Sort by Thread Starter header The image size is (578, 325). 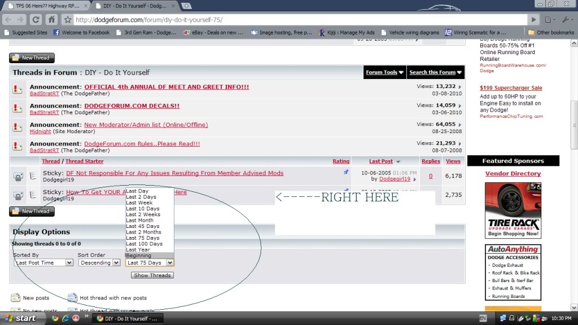click(85, 161)
